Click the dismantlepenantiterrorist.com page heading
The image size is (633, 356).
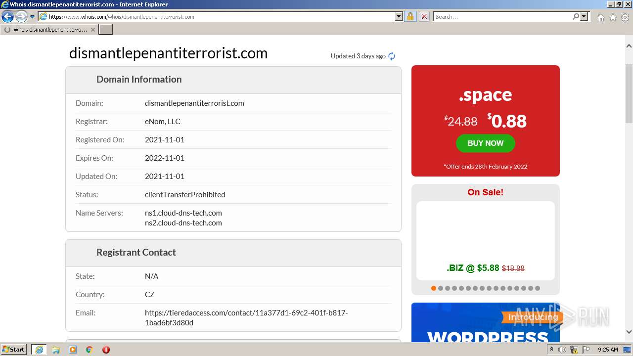[x=168, y=53]
